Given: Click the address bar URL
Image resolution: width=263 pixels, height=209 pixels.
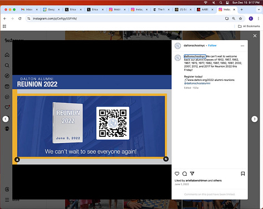Looking at the screenshot, I should tap(55, 18).
